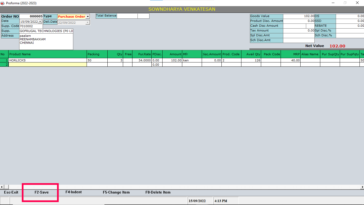The width and height of the screenshot is (364, 205).
Task: Click the Amount cell in HORLICKS row
Action: point(172,60)
